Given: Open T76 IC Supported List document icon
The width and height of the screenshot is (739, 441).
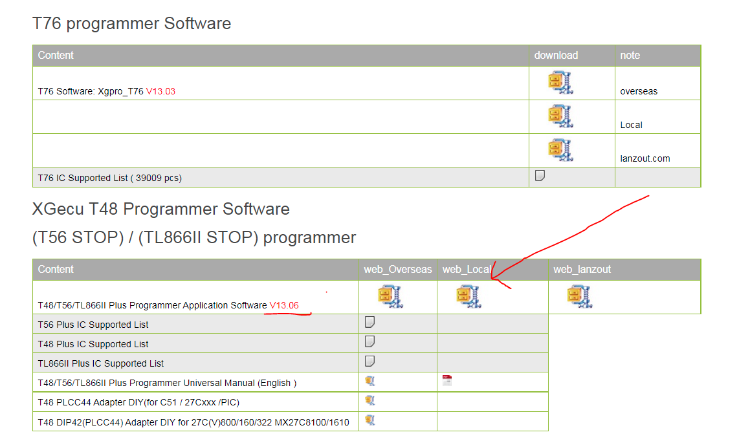Looking at the screenshot, I should [540, 176].
